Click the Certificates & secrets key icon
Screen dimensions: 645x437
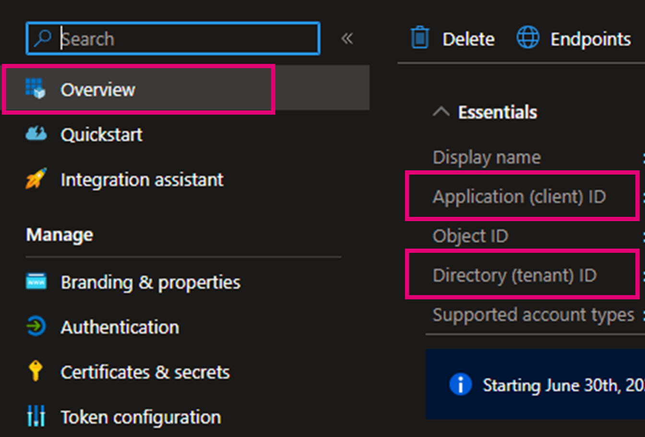pyautogui.click(x=36, y=372)
